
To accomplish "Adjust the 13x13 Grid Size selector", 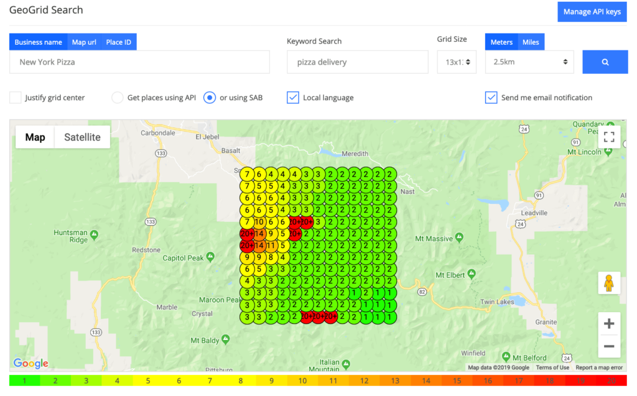I will click(457, 62).
